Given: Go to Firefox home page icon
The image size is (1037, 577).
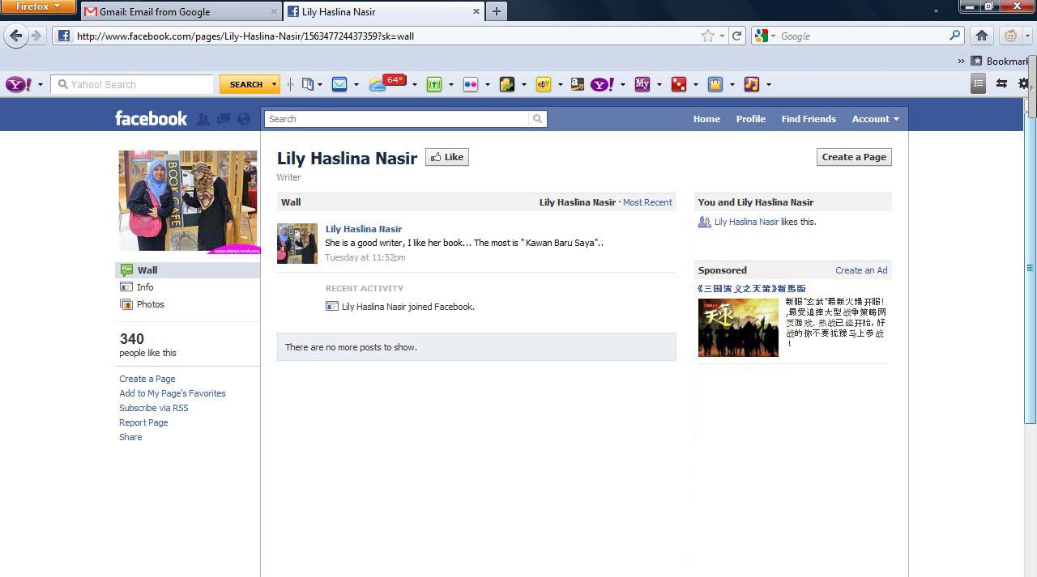Looking at the screenshot, I should coord(982,36).
